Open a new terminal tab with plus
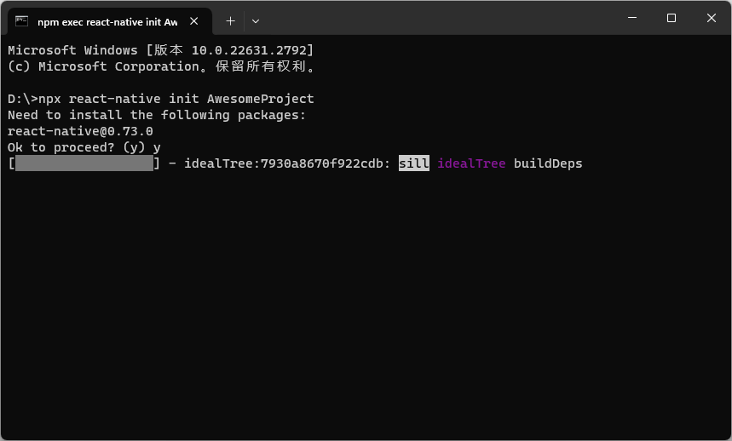The image size is (732, 441). 230,21
